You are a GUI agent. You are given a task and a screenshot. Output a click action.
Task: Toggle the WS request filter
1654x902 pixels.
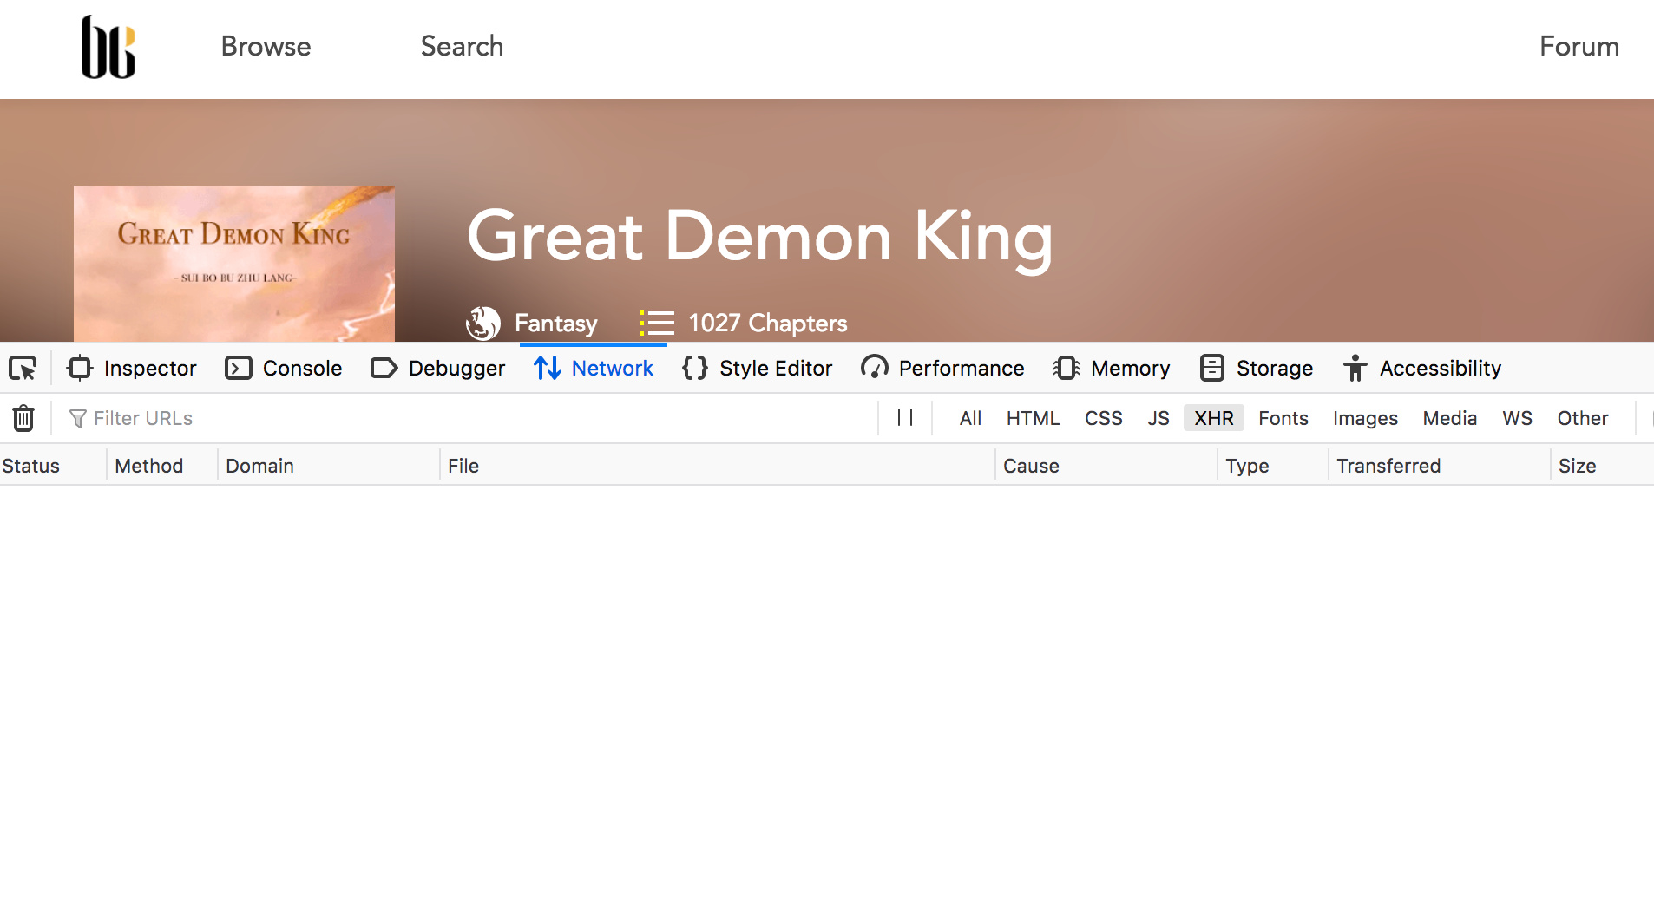click(x=1517, y=418)
